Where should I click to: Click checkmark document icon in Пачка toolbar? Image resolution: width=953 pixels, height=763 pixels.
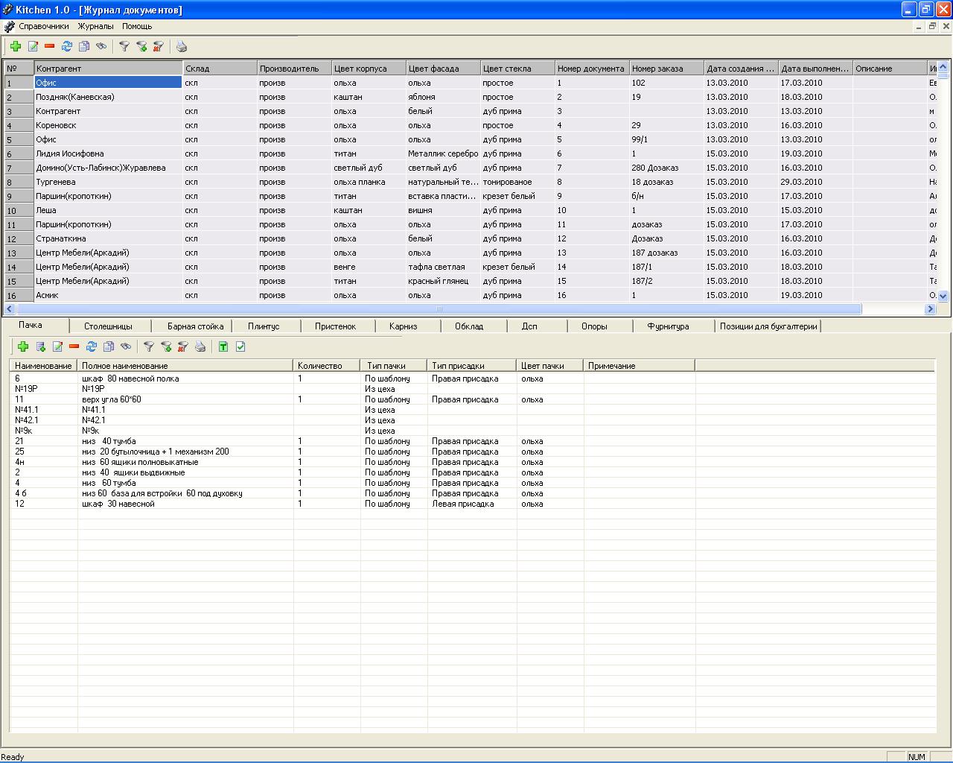[x=240, y=346]
